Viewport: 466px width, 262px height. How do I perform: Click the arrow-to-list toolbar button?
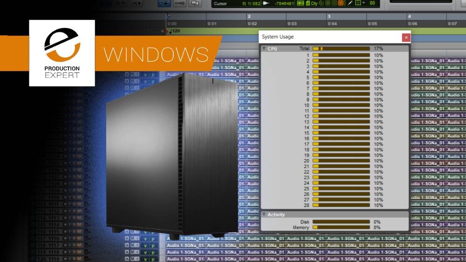tap(179, 3)
